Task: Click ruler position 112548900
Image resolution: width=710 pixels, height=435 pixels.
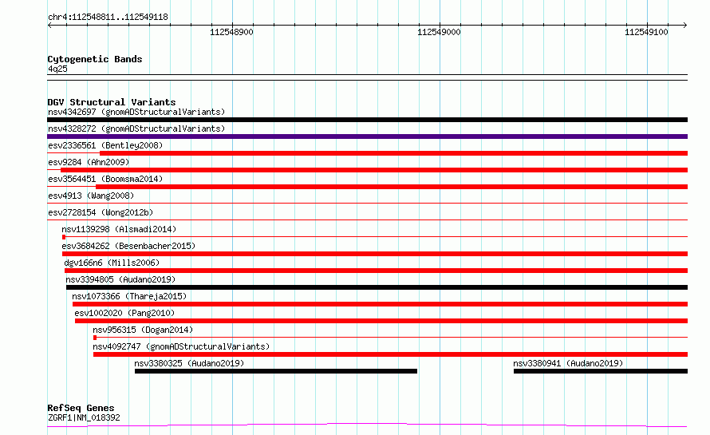Action: [x=231, y=32]
